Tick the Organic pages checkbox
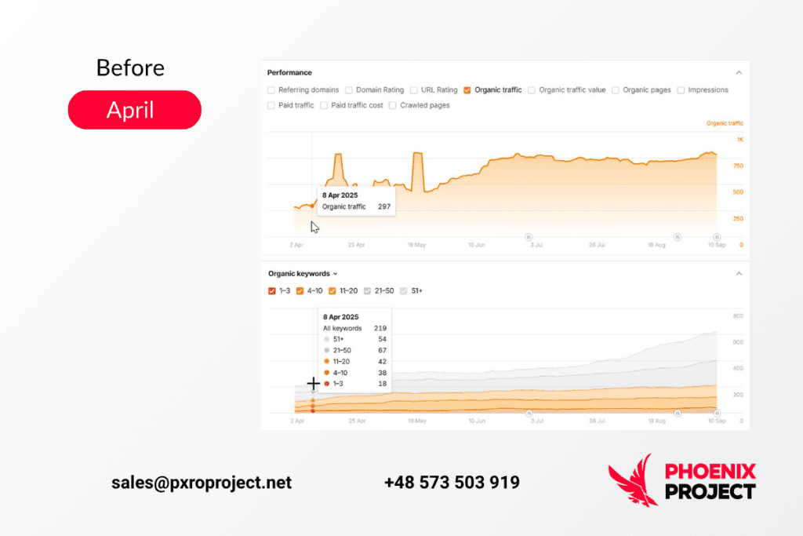Screen dimensions: 803x536 pyautogui.click(x=616, y=90)
